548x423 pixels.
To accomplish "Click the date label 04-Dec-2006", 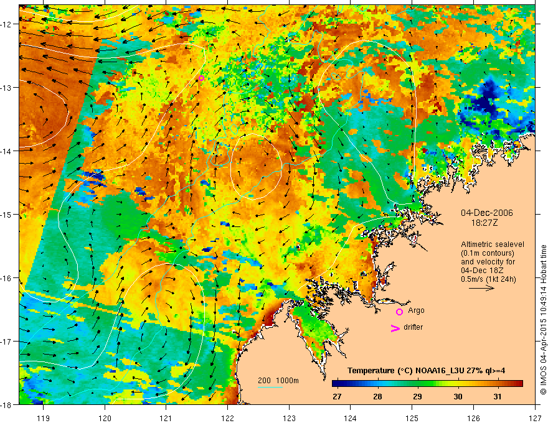I will (x=487, y=213).
